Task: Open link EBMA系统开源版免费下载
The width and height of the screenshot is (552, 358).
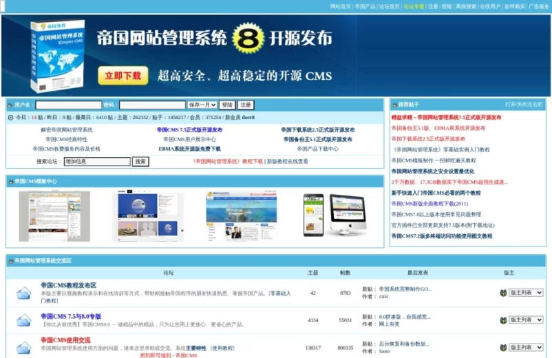Action: click(x=189, y=149)
